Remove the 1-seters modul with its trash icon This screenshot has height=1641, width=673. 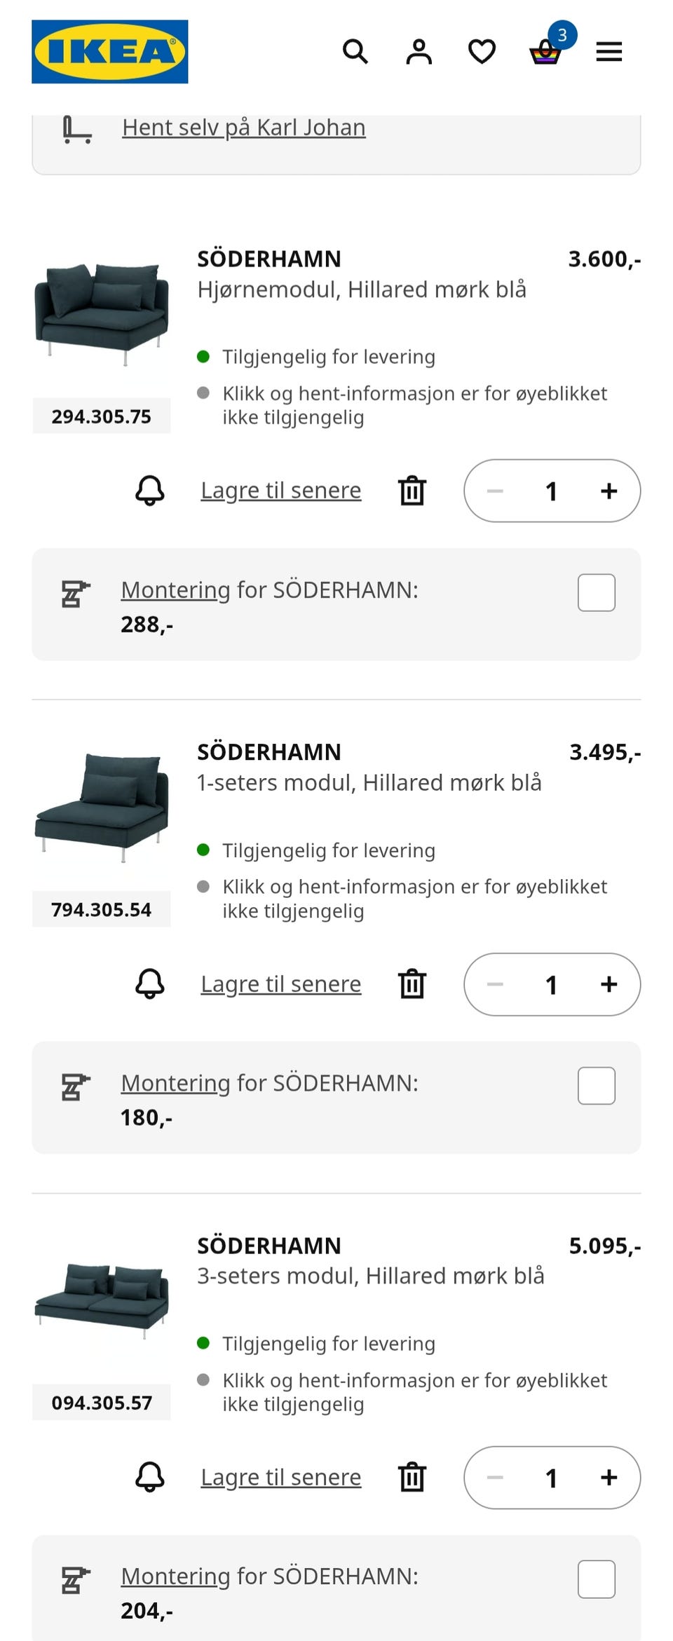tap(412, 984)
